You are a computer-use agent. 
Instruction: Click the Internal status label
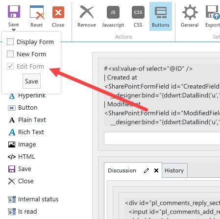pos(38,199)
